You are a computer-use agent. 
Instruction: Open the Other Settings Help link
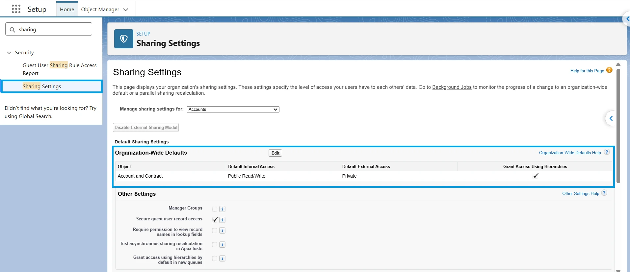point(580,193)
